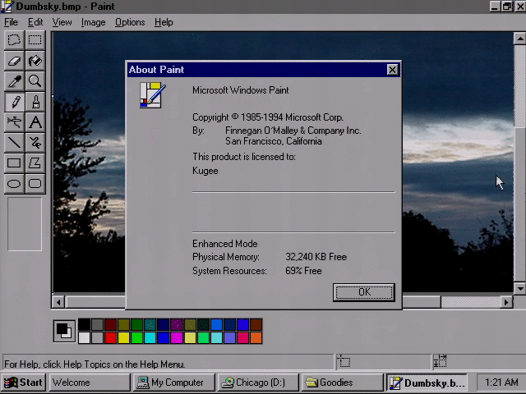The width and height of the screenshot is (526, 394).
Task: Close the About Paint dialog
Action: (x=392, y=70)
